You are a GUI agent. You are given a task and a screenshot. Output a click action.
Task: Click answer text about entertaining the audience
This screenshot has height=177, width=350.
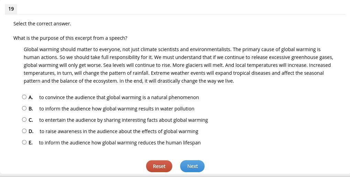click(123, 120)
